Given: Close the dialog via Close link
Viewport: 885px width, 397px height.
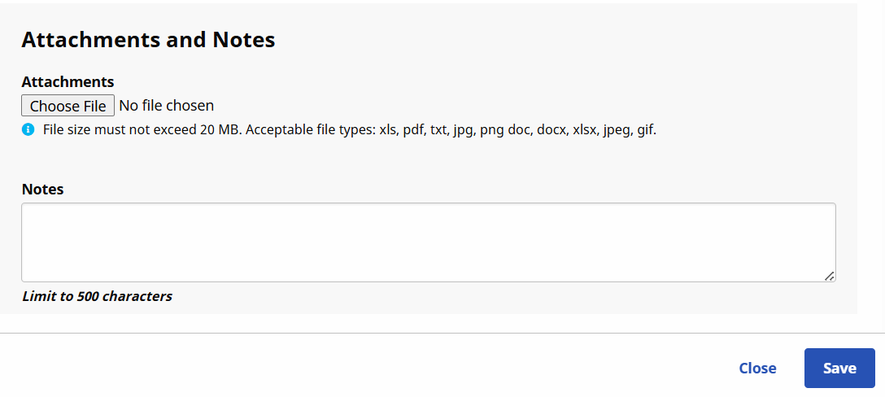Looking at the screenshot, I should pos(757,369).
